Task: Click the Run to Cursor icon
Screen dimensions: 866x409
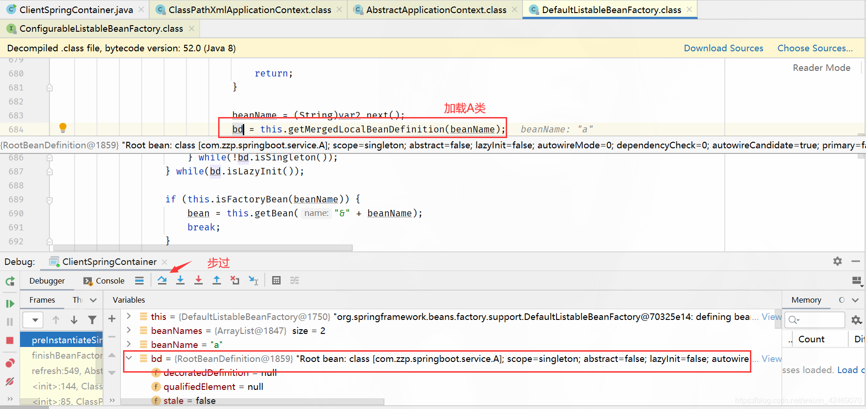Action: pos(253,280)
